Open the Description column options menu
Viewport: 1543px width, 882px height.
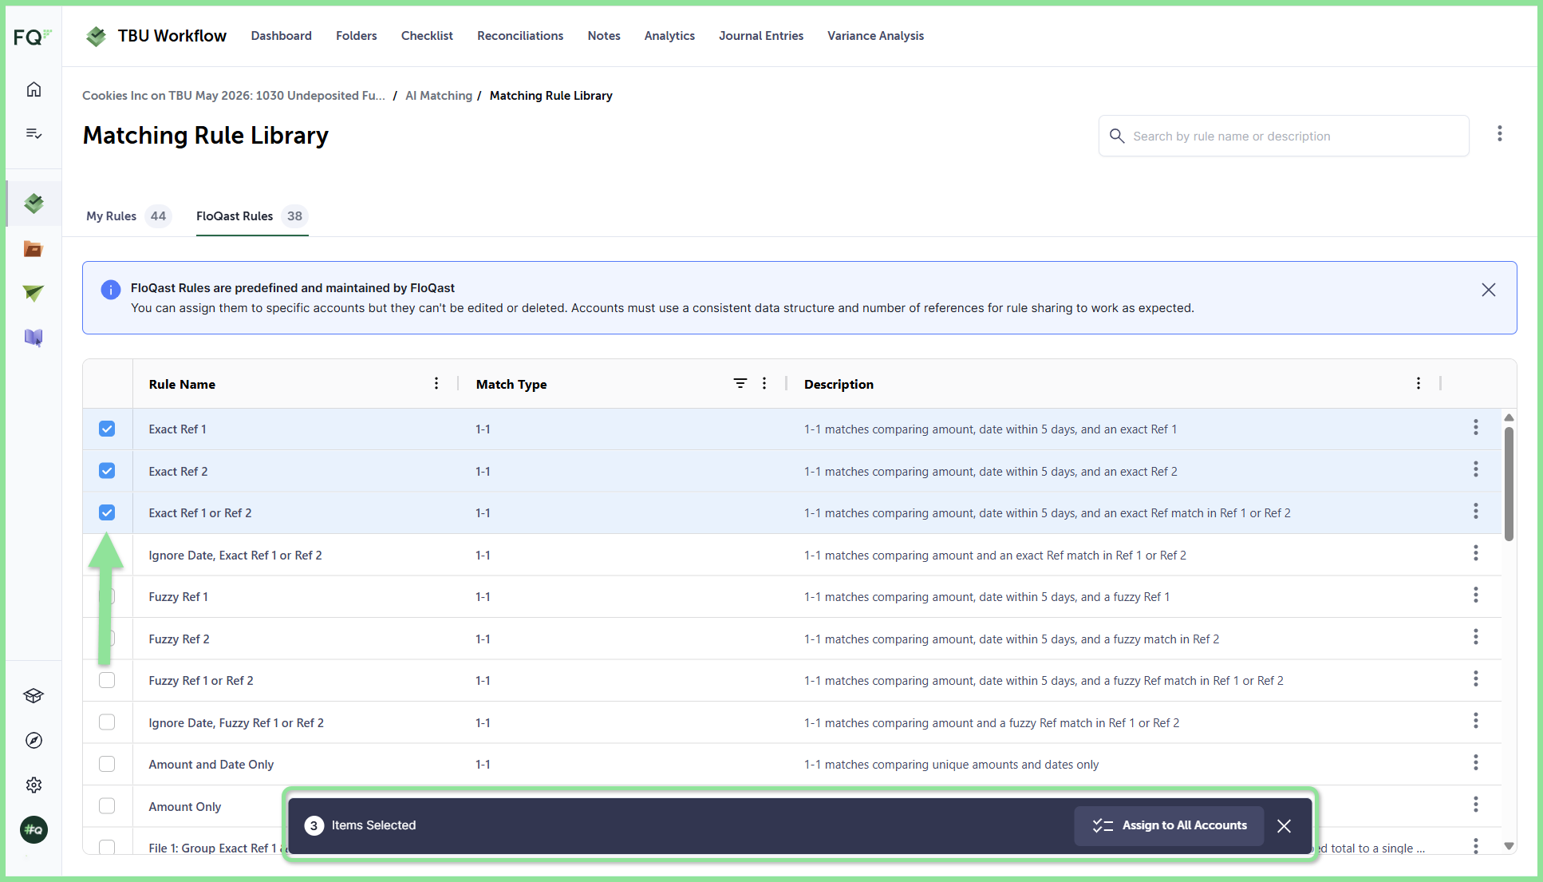[1419, 384]
